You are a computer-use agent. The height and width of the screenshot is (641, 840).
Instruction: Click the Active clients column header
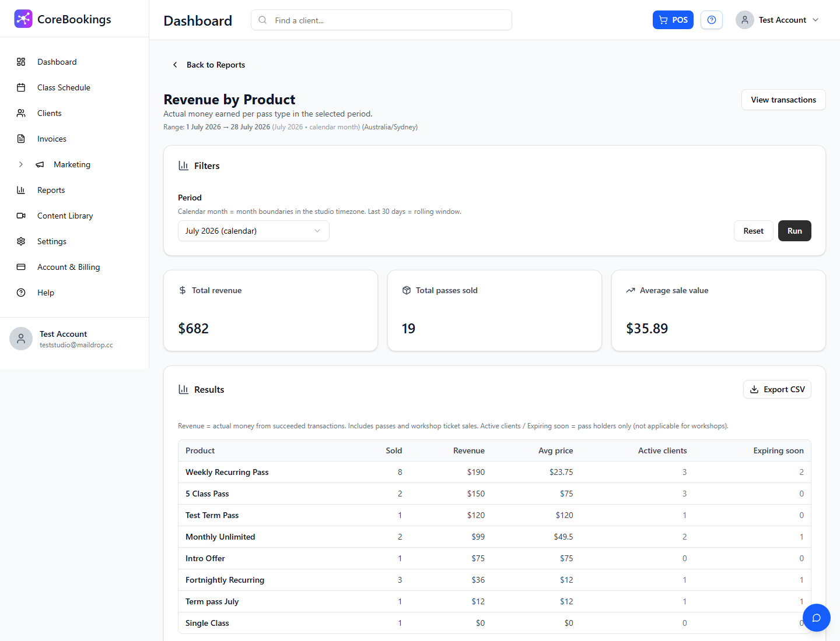pyautogui.click(x=662, y=450)
